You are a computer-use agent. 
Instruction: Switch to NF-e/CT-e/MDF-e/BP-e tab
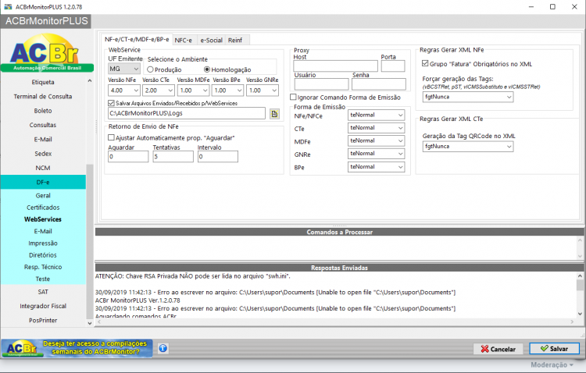(137, 39)
